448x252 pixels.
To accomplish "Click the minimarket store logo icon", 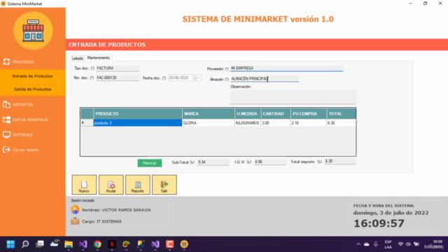I will click(33, 31).
